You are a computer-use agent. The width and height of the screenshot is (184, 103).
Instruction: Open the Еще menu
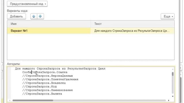coord(168,17)
